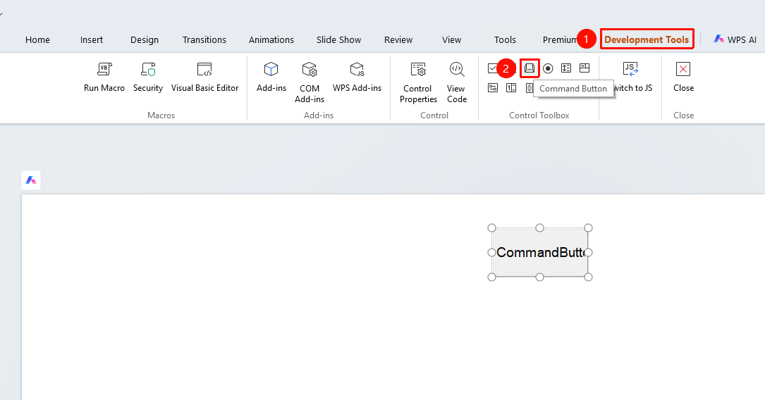
Task: Launch the Visual Basic Editor
Action: coord(204,69)
